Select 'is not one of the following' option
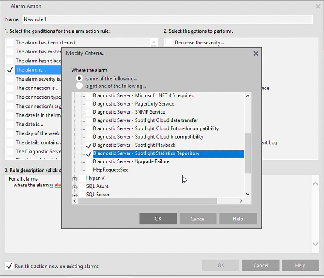Image resolution: width=324 pixels, height=278 pixels. pyautogui.click(x=79, y=86)
